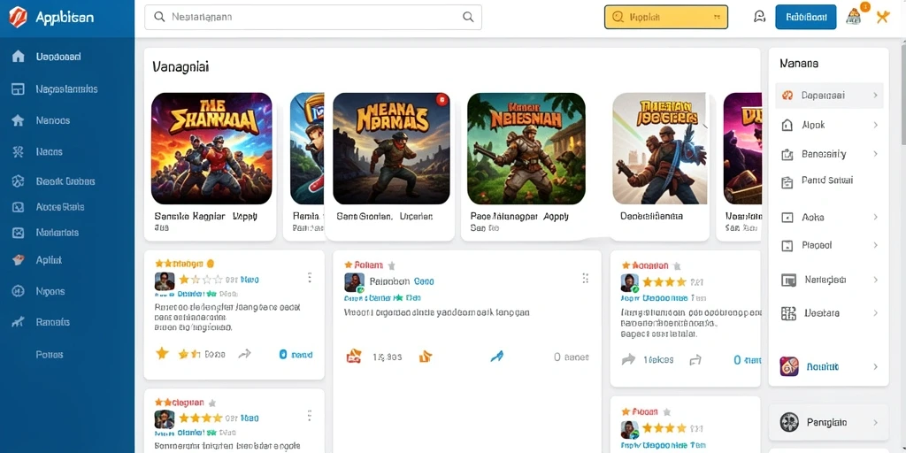Open the dotted menu on the Paiaobon review

point(586,279)
